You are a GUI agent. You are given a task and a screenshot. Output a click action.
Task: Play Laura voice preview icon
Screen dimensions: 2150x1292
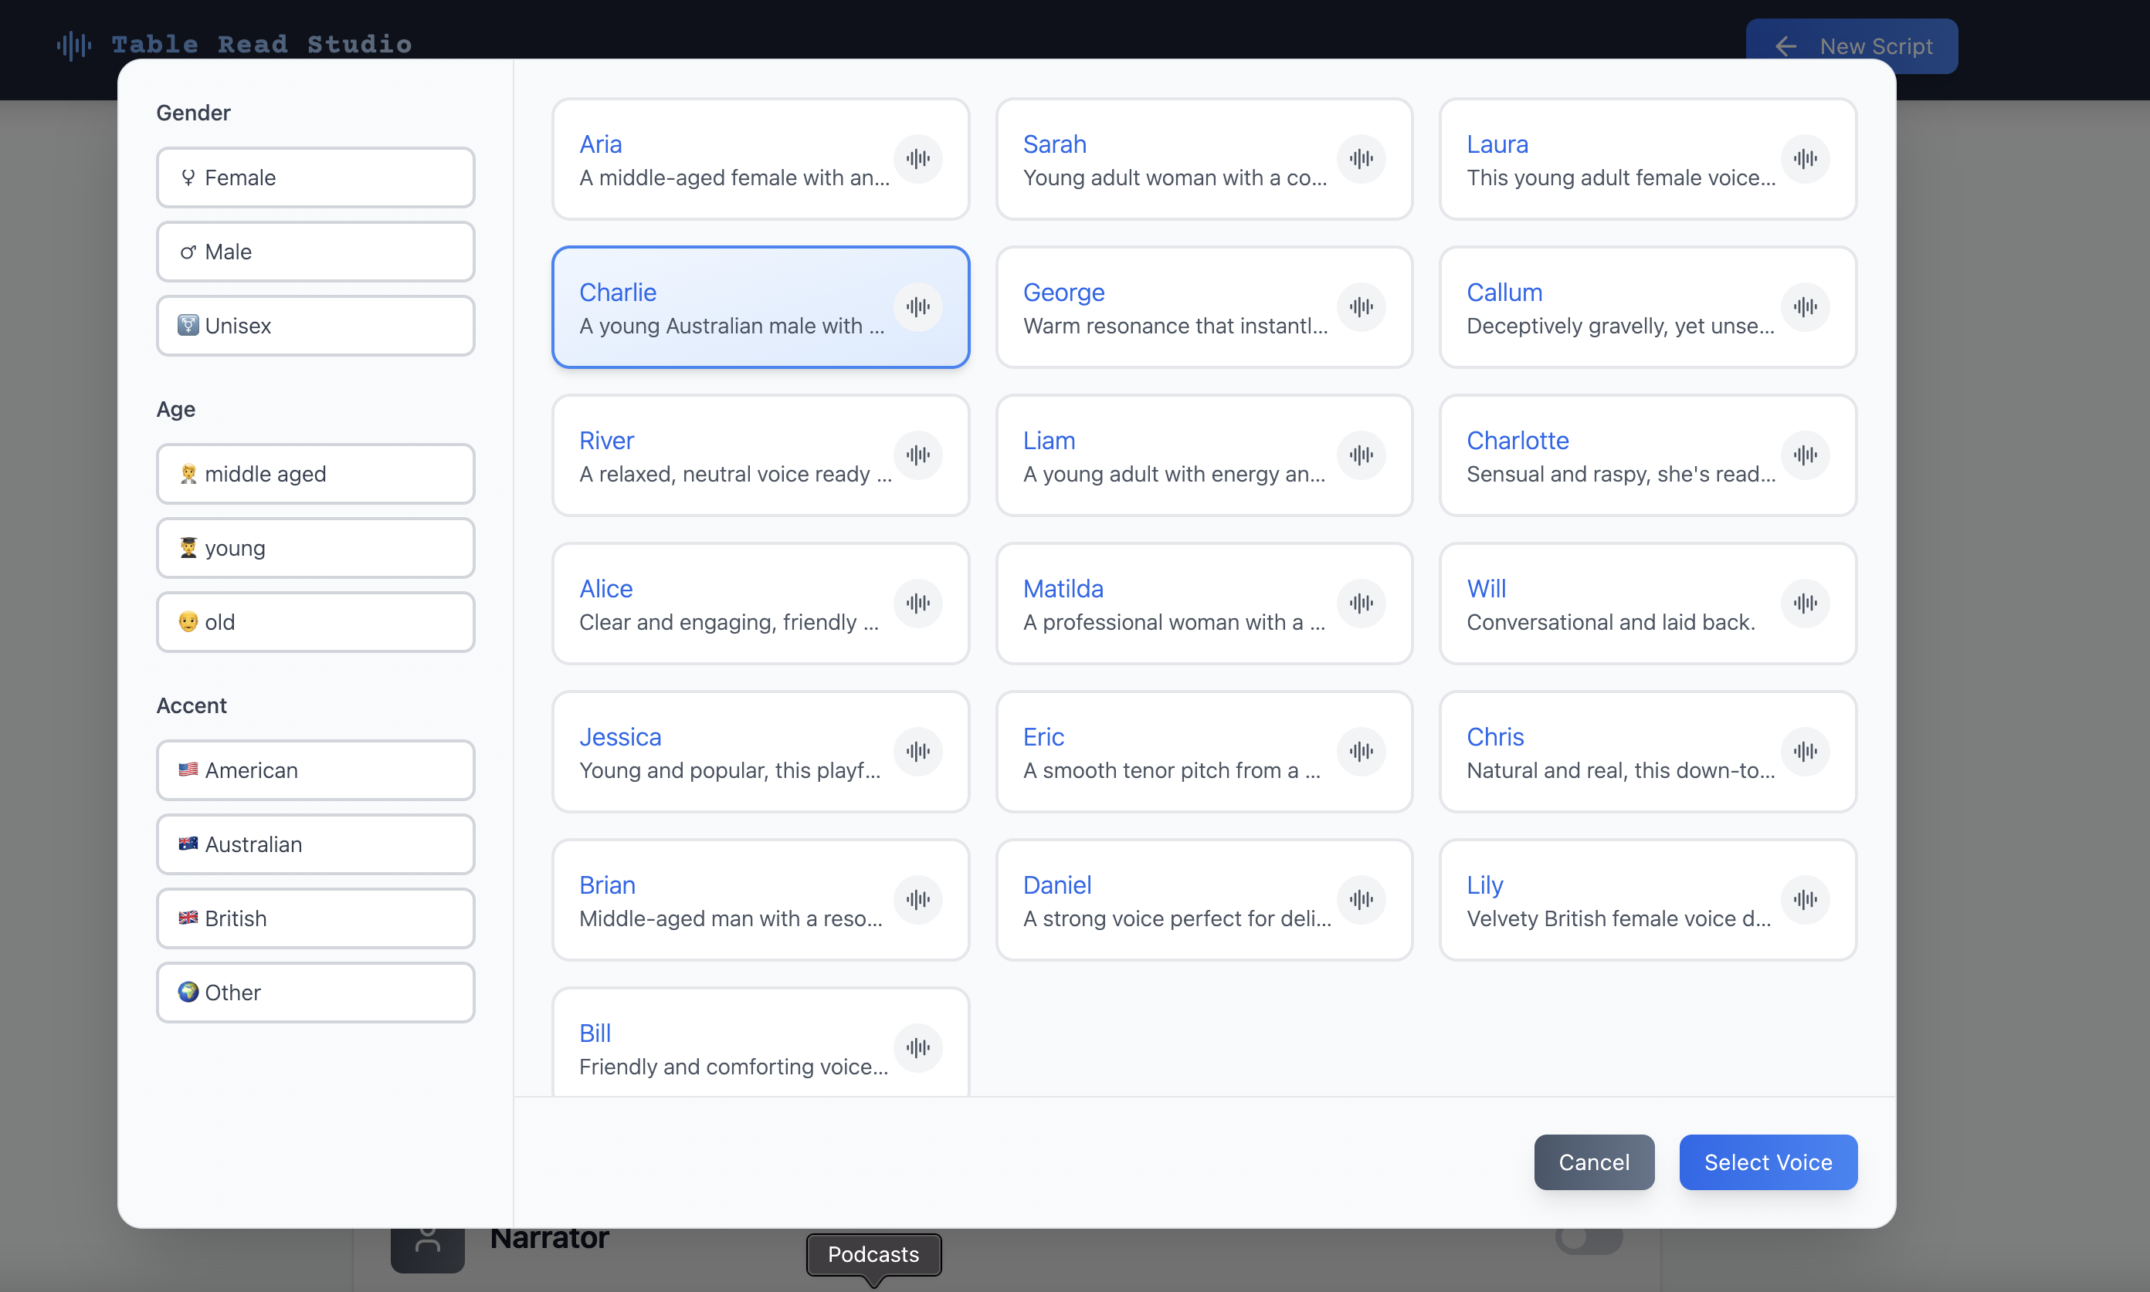[x=1804, y=158]
